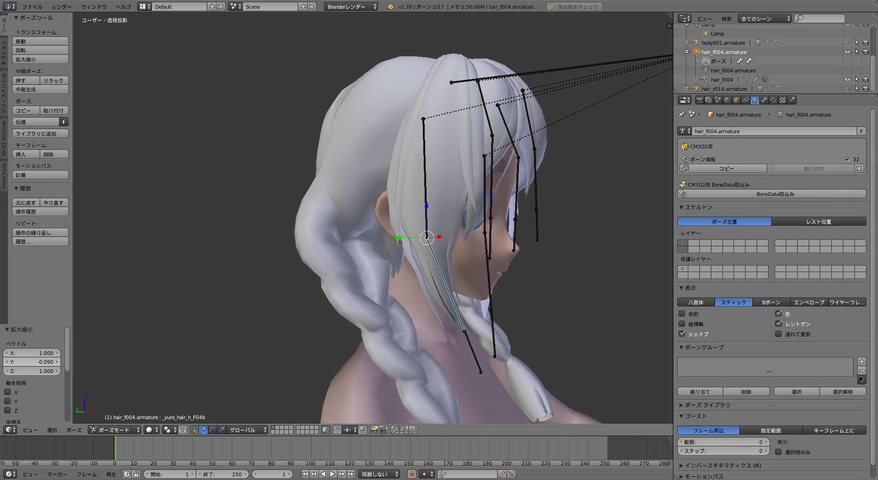Open the ヘルプ menu
The image size is (878, 480).
[x=123, y=6]
